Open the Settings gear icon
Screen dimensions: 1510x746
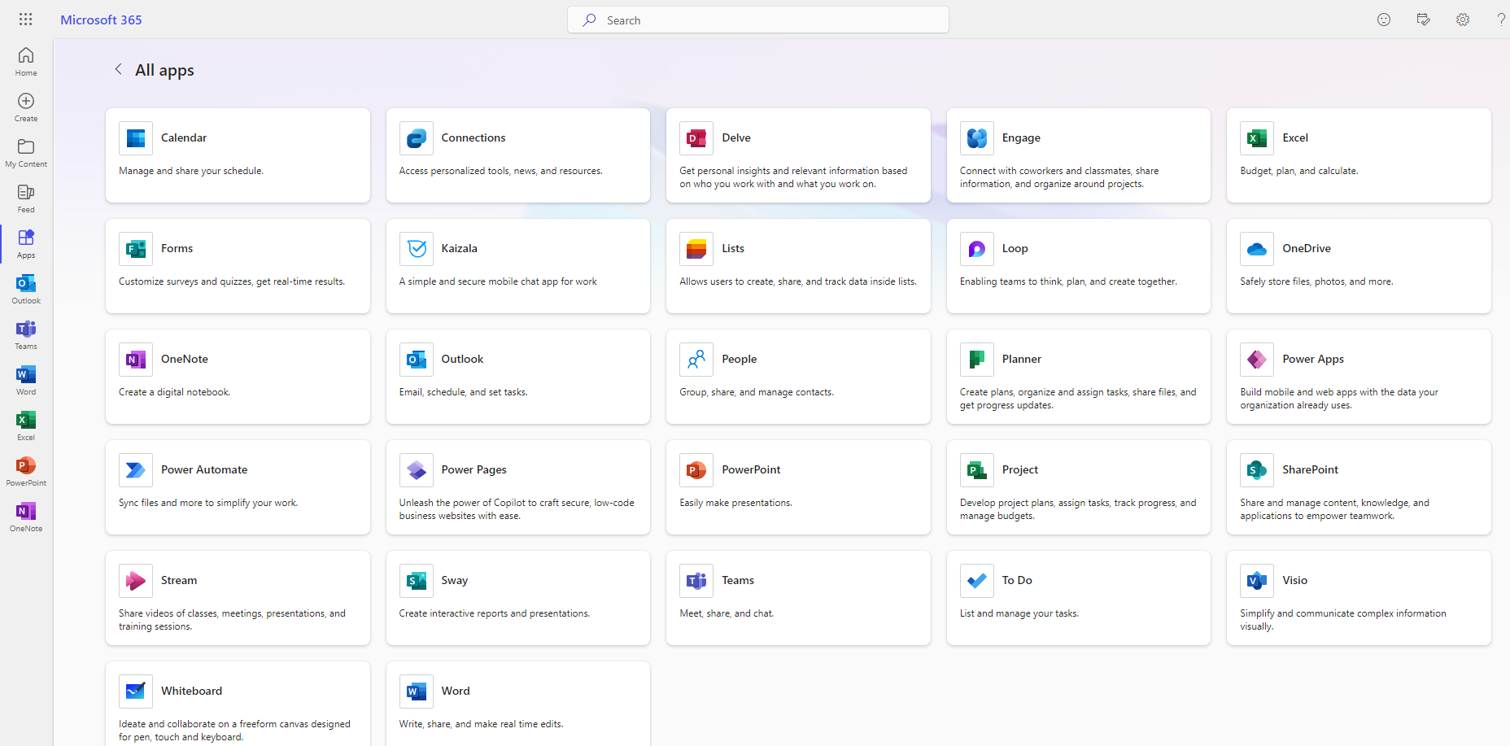[1463, 20]
